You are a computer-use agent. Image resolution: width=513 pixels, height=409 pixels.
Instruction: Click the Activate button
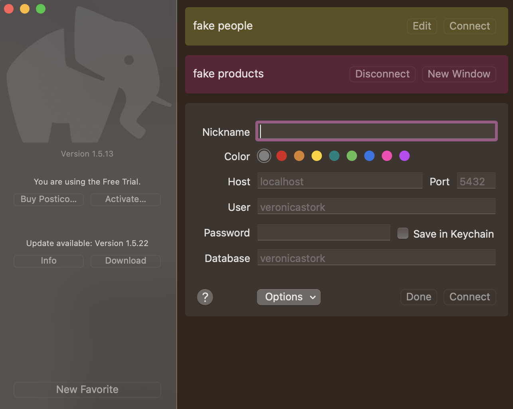coord(126,199)
